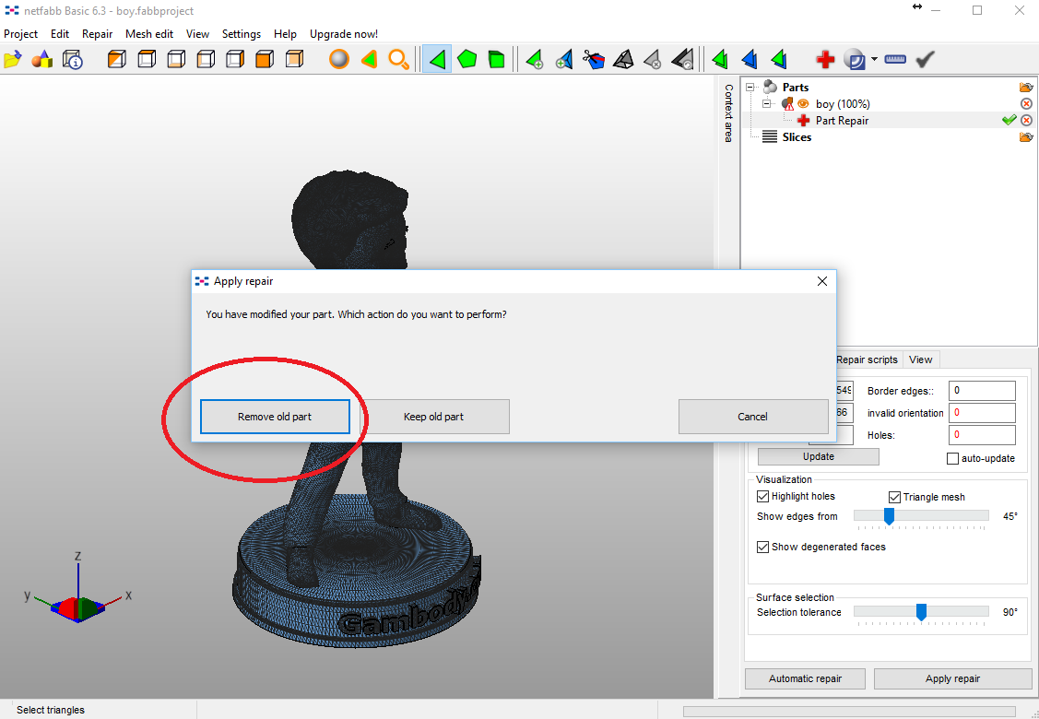
Task: Click the green pentagon surface selection icon
Action: (x=467, y=60)
